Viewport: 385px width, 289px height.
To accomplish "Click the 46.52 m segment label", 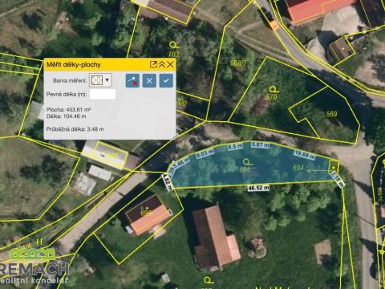I will pos(258,188).
